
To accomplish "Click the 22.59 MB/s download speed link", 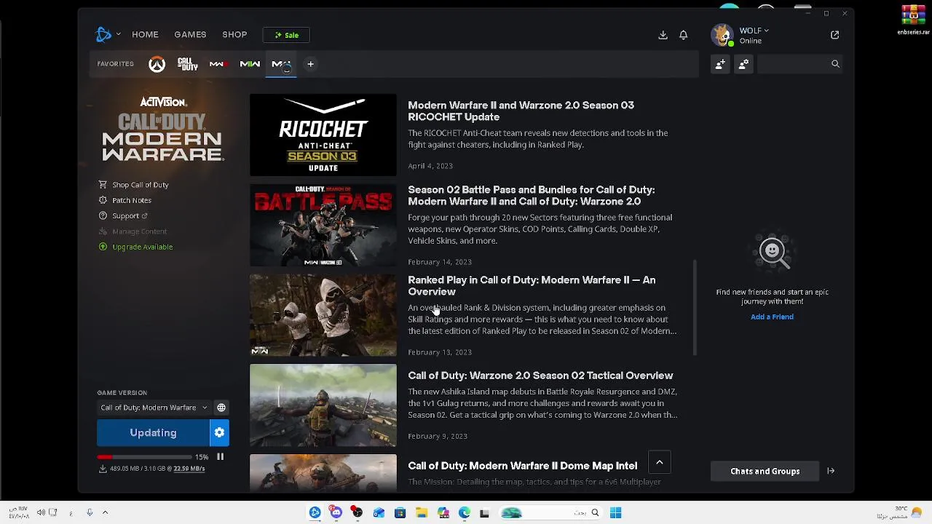I will point(189,469).
